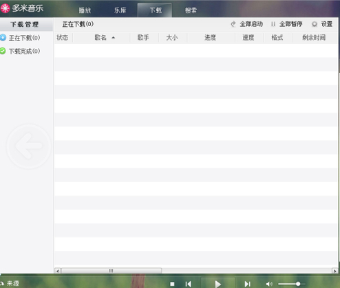
Task: Open the 正在下载(0) sidebar item
Action: point(24,38)
